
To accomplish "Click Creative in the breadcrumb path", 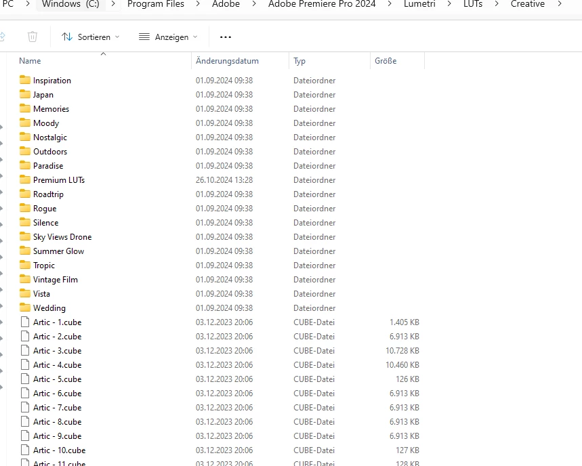I will click(x=527, y=4).
